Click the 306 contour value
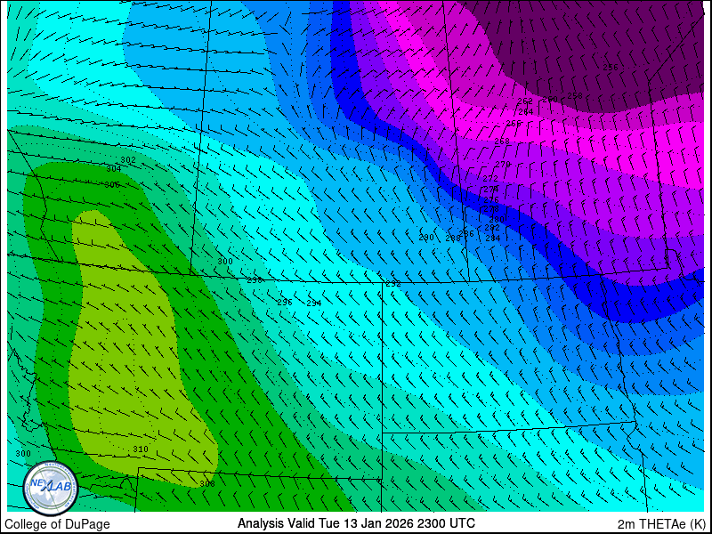 click(x=112, y=185)
